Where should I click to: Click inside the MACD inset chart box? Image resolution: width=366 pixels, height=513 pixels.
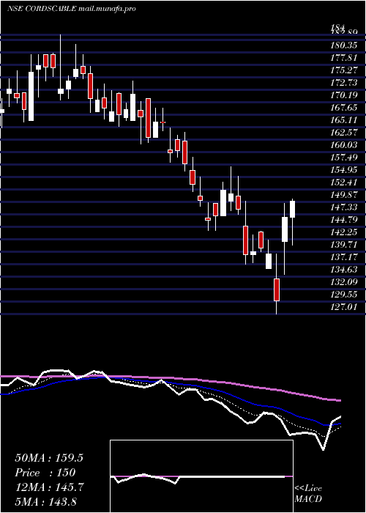201,476
